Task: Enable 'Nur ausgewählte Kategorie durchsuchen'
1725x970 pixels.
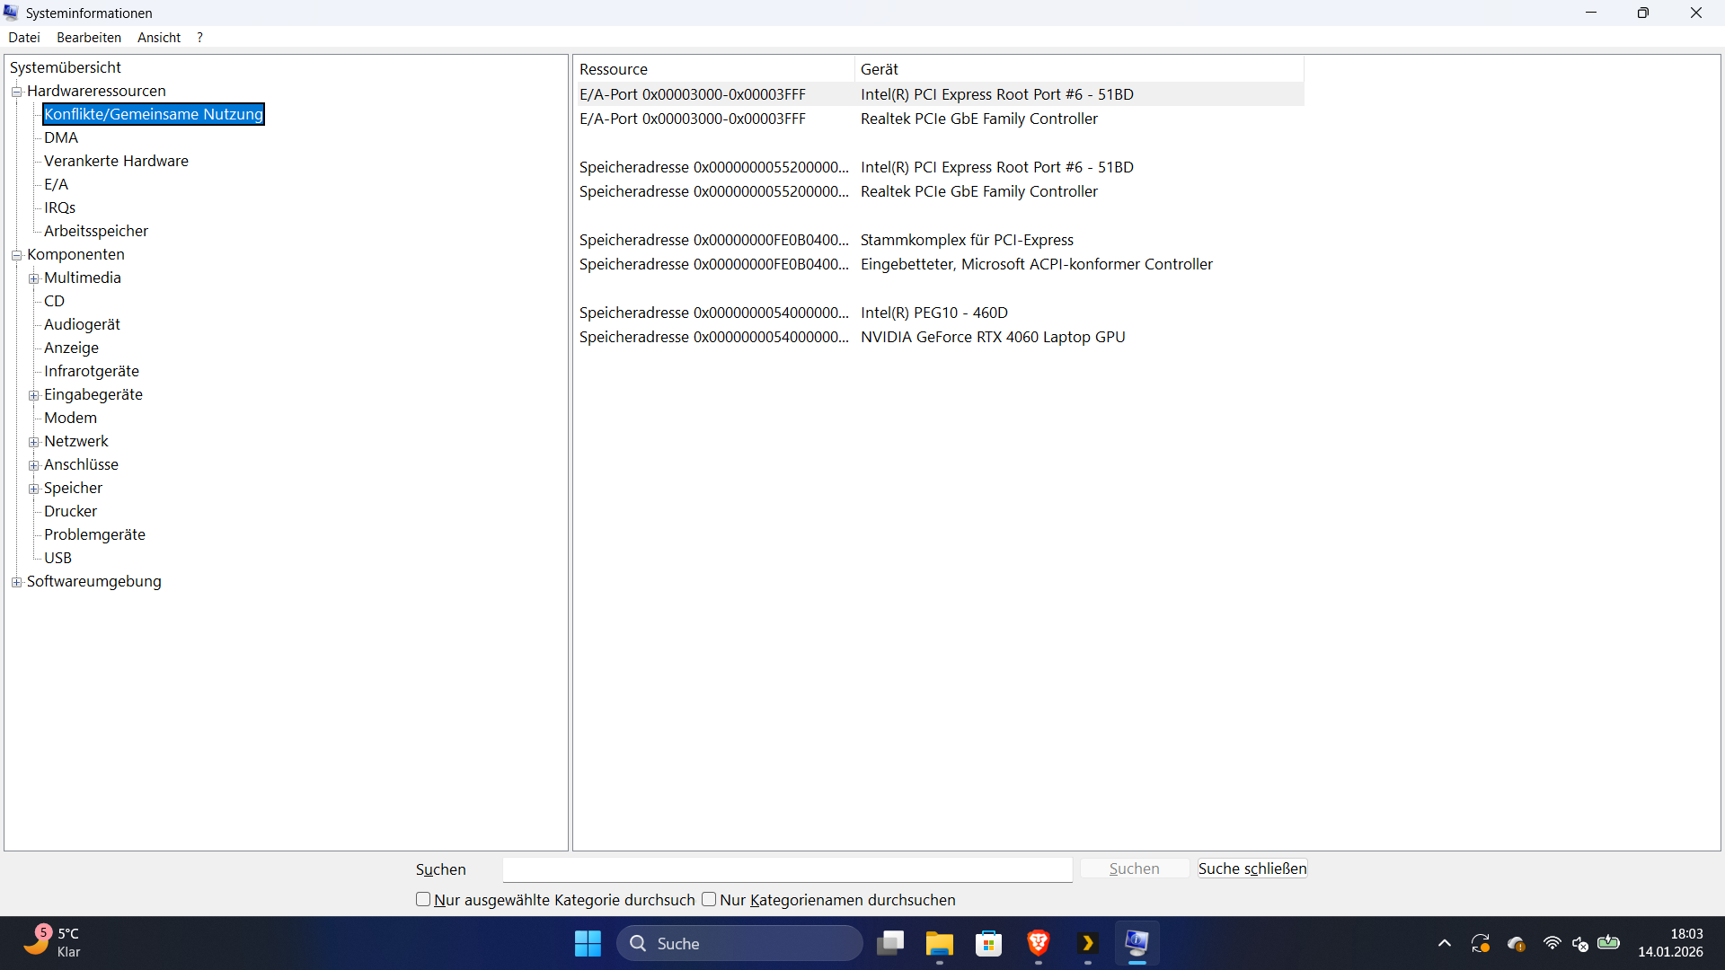Action: pos(423,899)
